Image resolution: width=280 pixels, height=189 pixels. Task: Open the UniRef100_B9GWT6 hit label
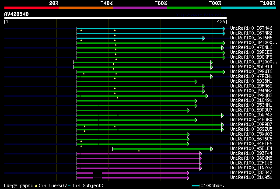tap(251, 72)
